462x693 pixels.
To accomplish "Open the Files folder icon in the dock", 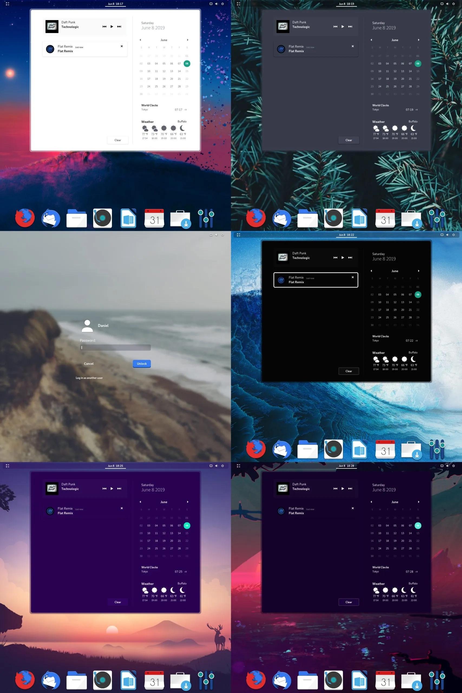I will coord(77,218).
